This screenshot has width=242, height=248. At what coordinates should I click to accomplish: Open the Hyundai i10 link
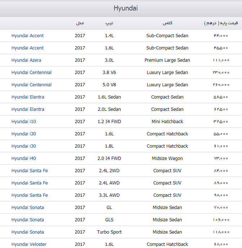click(23, 121)
